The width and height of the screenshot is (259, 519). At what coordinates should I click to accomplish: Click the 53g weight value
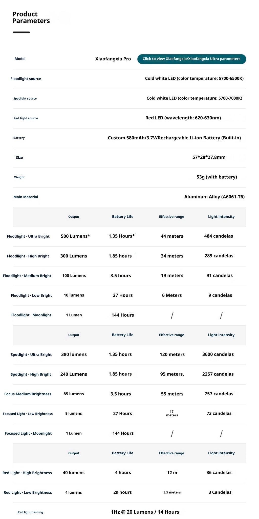click(x=217, y=177)
